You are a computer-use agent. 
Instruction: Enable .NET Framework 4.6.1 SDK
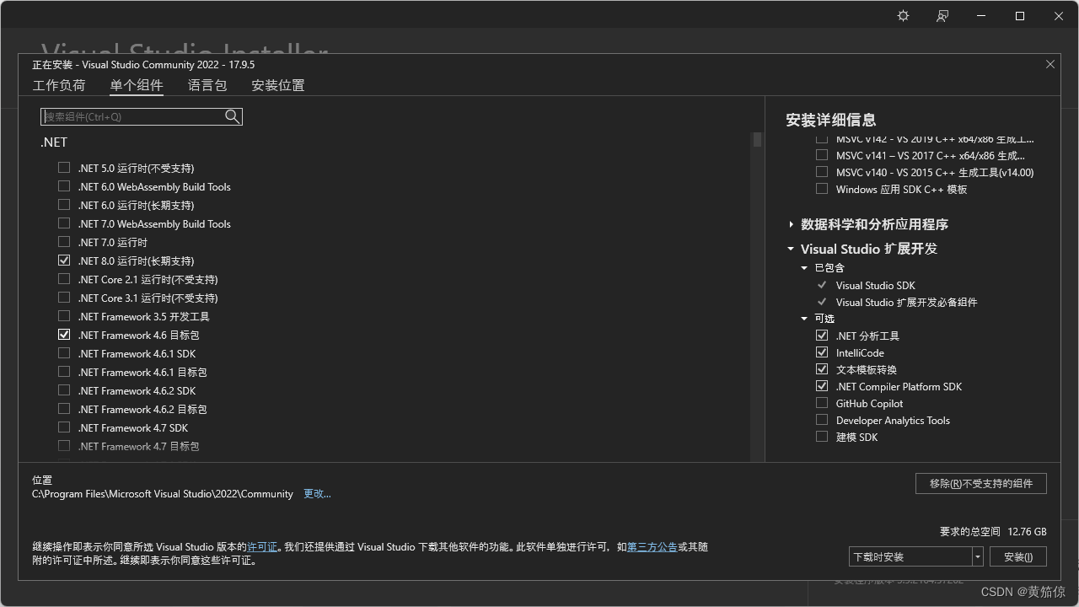pos(64,353)
